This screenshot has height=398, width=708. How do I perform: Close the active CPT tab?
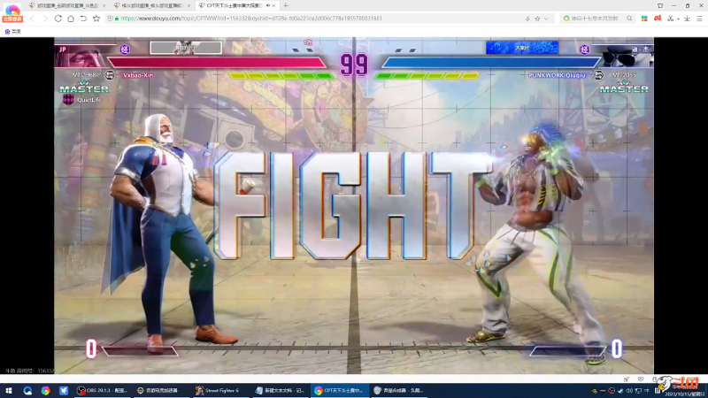tap(274, 5)
